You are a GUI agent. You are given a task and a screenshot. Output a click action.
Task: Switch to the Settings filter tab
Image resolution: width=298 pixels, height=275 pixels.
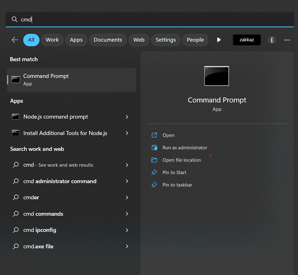click(x=165, y=40)
